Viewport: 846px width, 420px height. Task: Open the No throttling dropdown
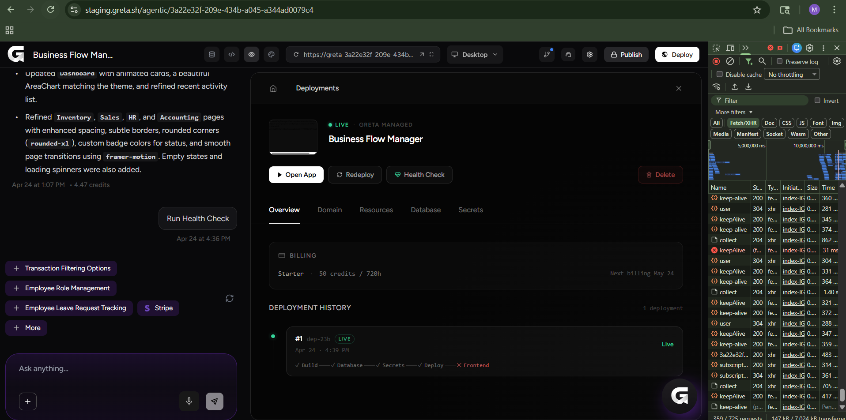tap(792, 75)
